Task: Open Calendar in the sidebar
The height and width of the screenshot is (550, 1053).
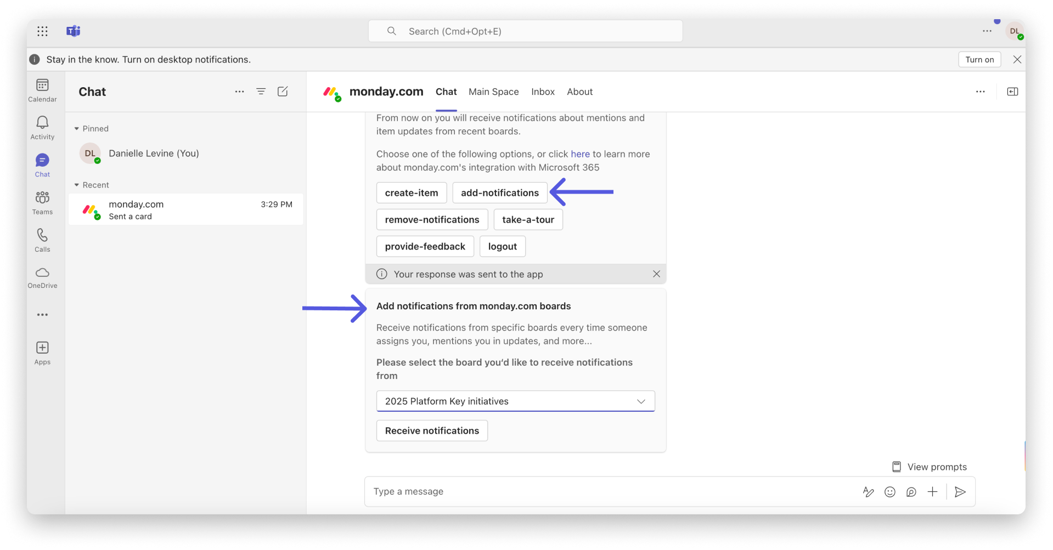Action: coord(42,90)
